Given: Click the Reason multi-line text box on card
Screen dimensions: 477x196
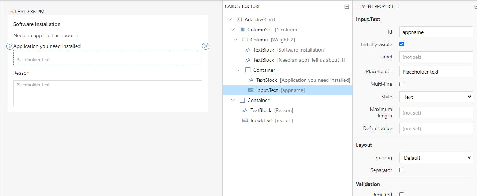Looking at the screenshot, I should pos(108,93).
